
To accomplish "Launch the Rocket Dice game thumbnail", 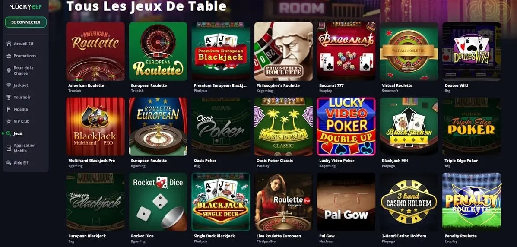I will coord(158,202).
